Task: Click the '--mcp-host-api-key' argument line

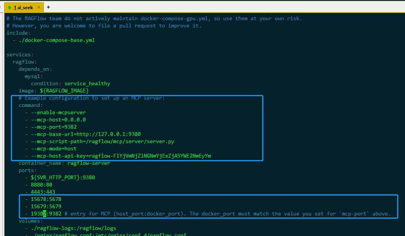Action: pyautogui.click(x=121, y=156)
